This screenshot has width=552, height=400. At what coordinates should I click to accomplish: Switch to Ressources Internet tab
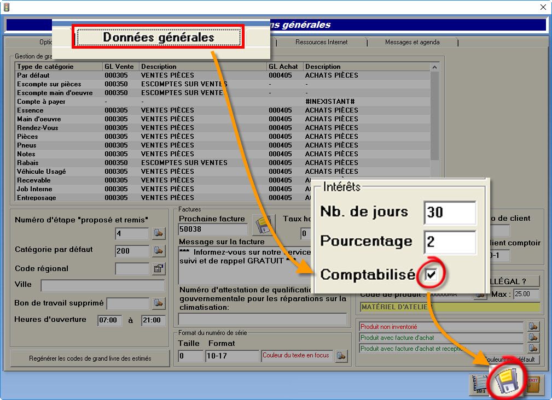pos(321,42)
